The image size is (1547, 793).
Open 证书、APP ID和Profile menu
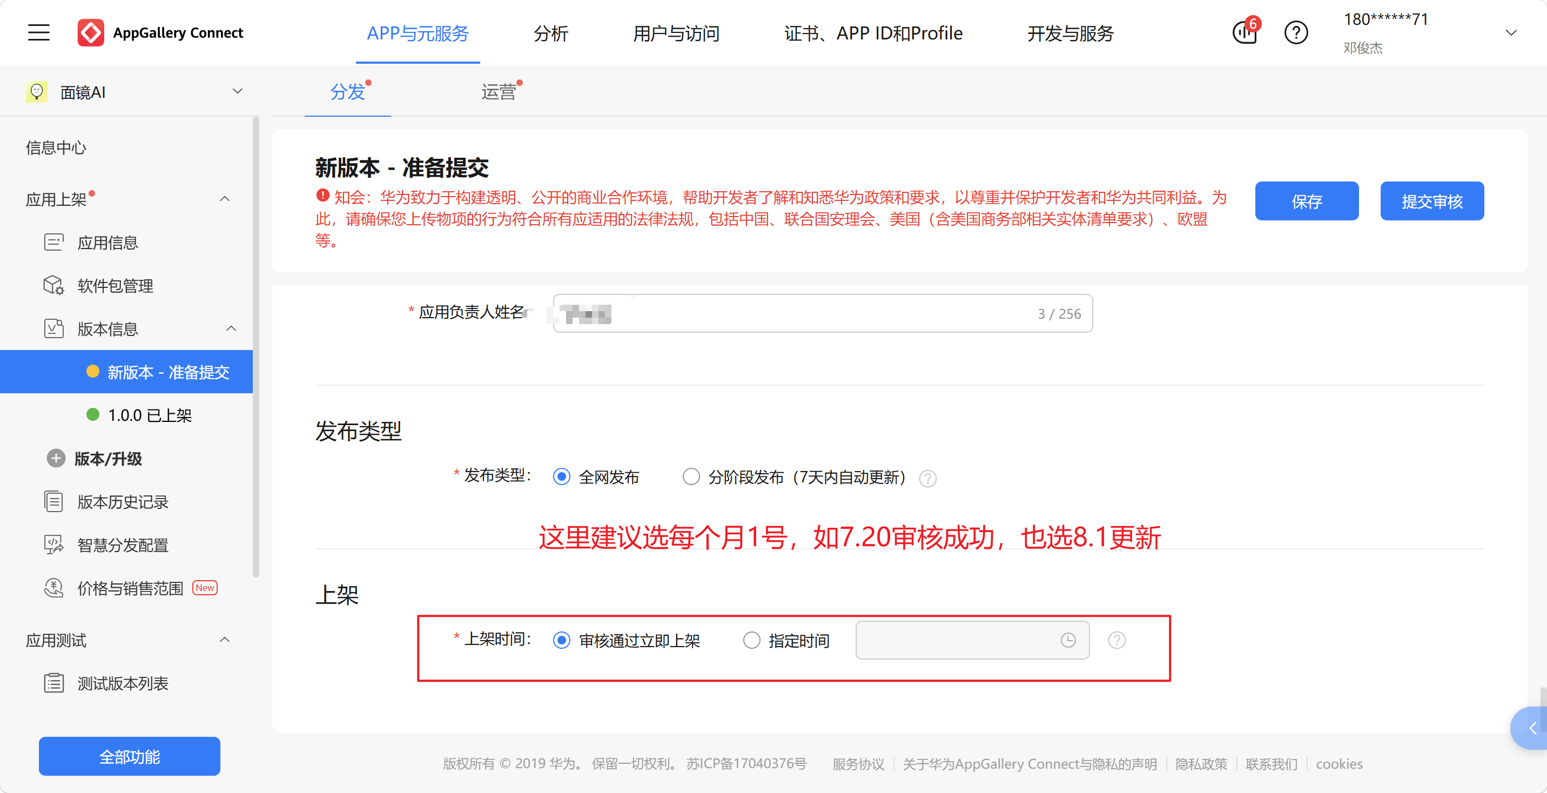coord(873,33)
